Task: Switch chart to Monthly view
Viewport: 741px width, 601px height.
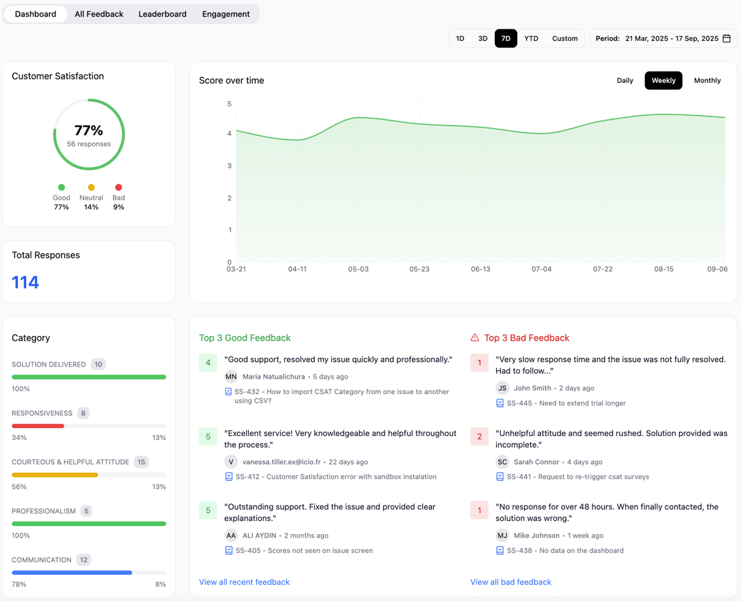Action: [707, 80]
